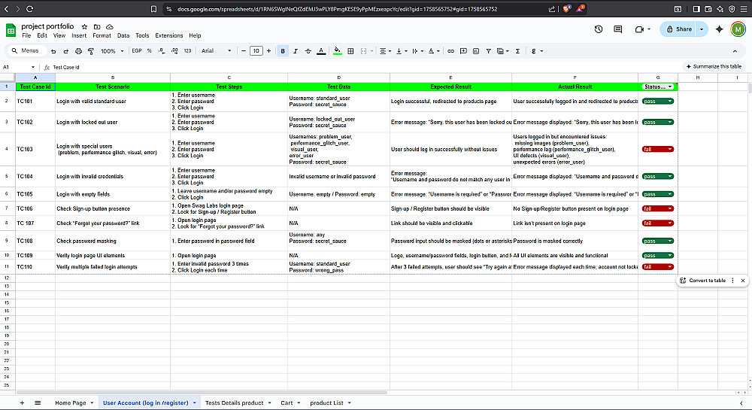
Task: Star the project portfolio document
Action: [x=84, y=27]
